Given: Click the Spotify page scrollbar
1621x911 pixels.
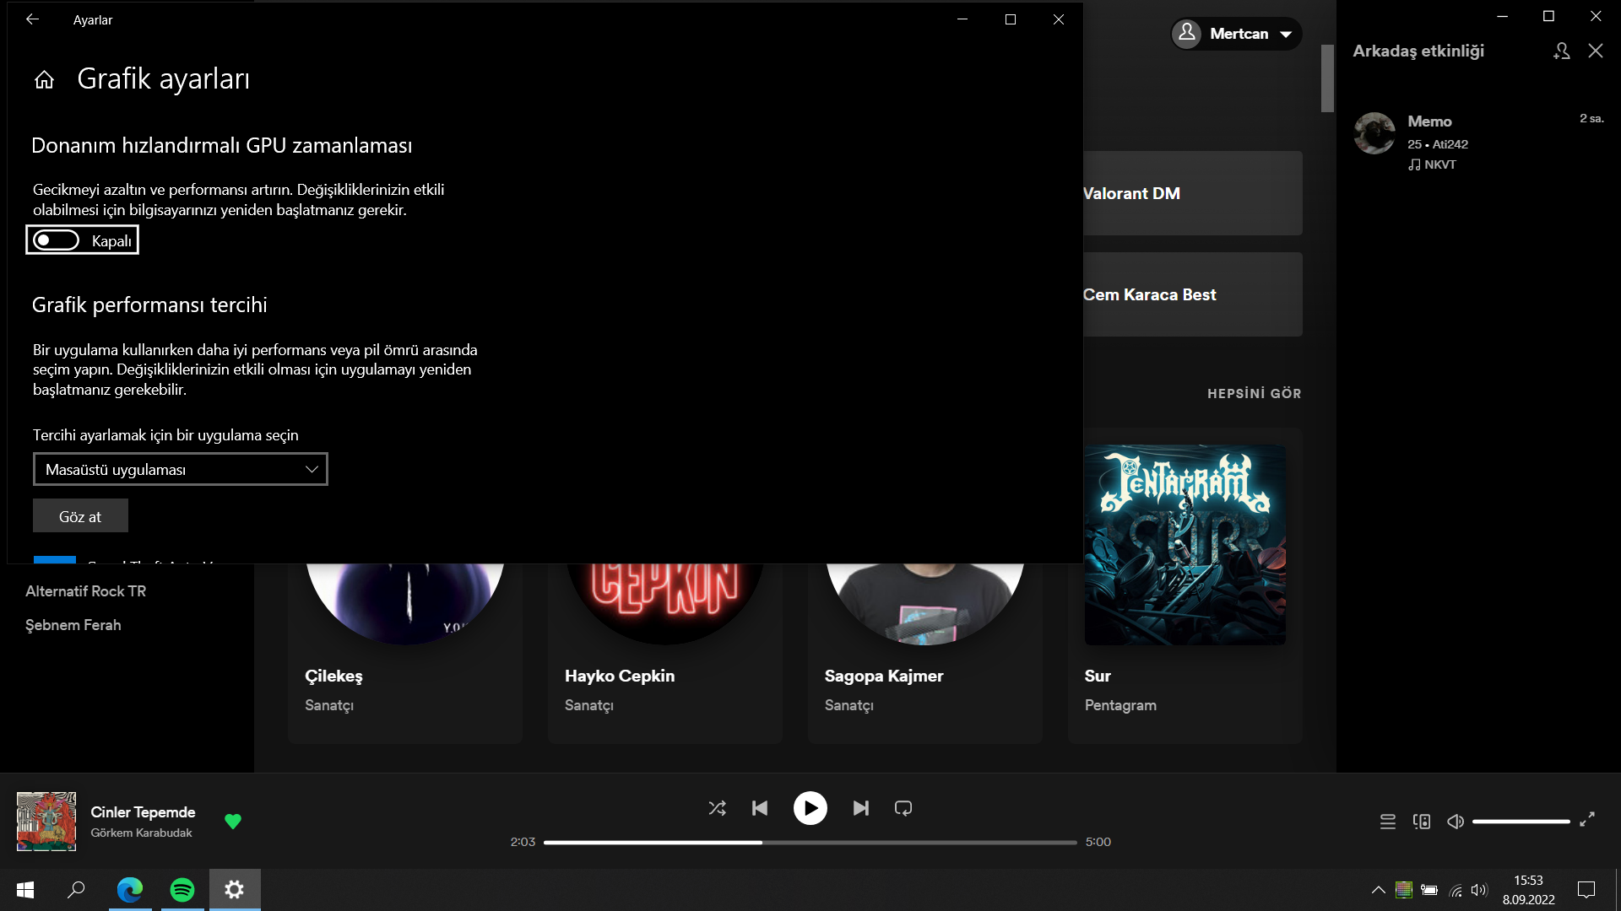Looking at the screenshot, I should 1327,78.
